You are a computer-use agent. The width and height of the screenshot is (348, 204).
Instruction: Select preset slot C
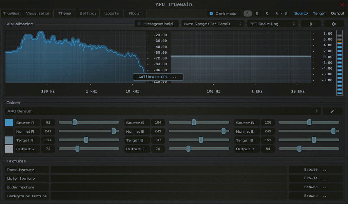(x=267, y=14)
